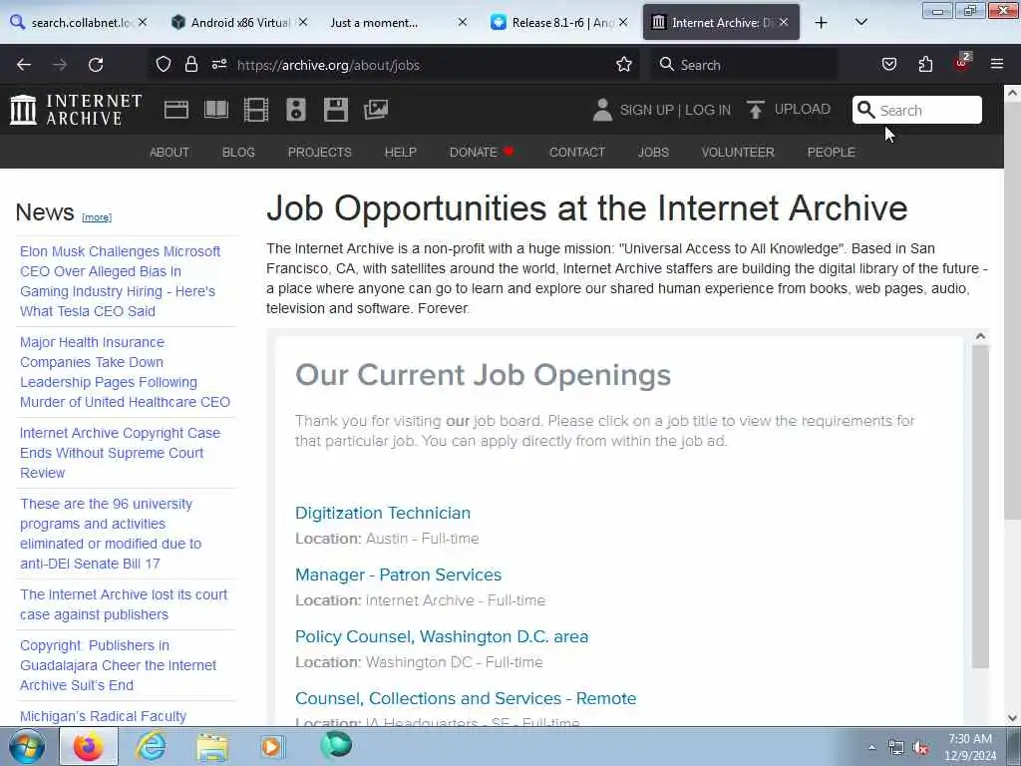Reload the page

[96, 65]
